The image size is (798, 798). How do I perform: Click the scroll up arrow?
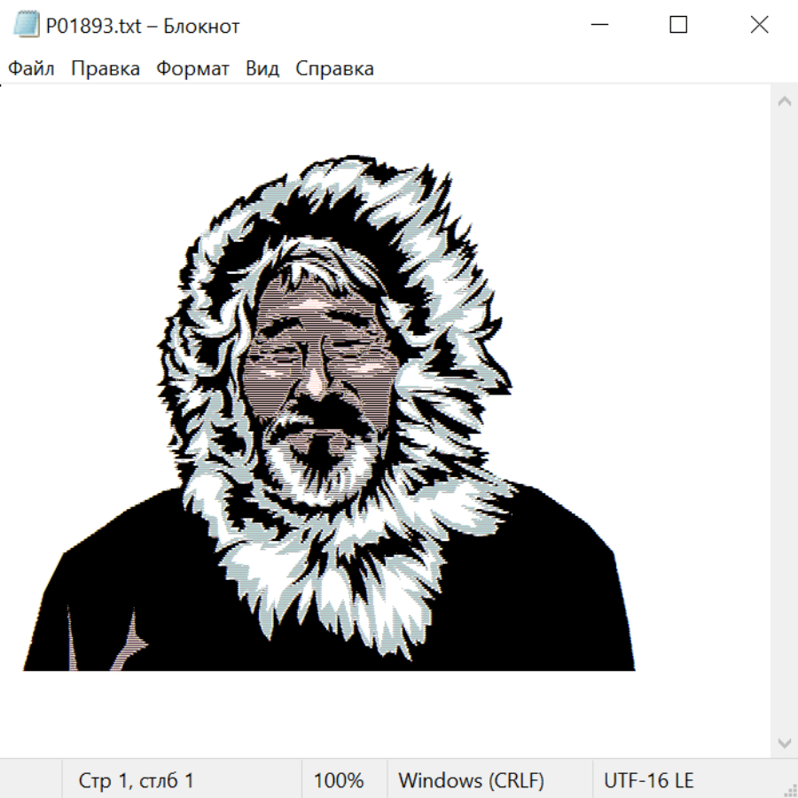(x=784, y=102)
